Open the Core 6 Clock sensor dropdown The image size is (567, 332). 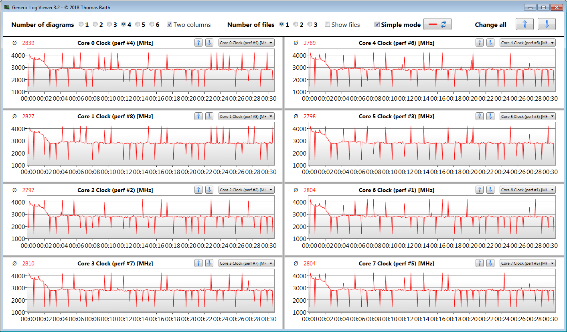527,190
